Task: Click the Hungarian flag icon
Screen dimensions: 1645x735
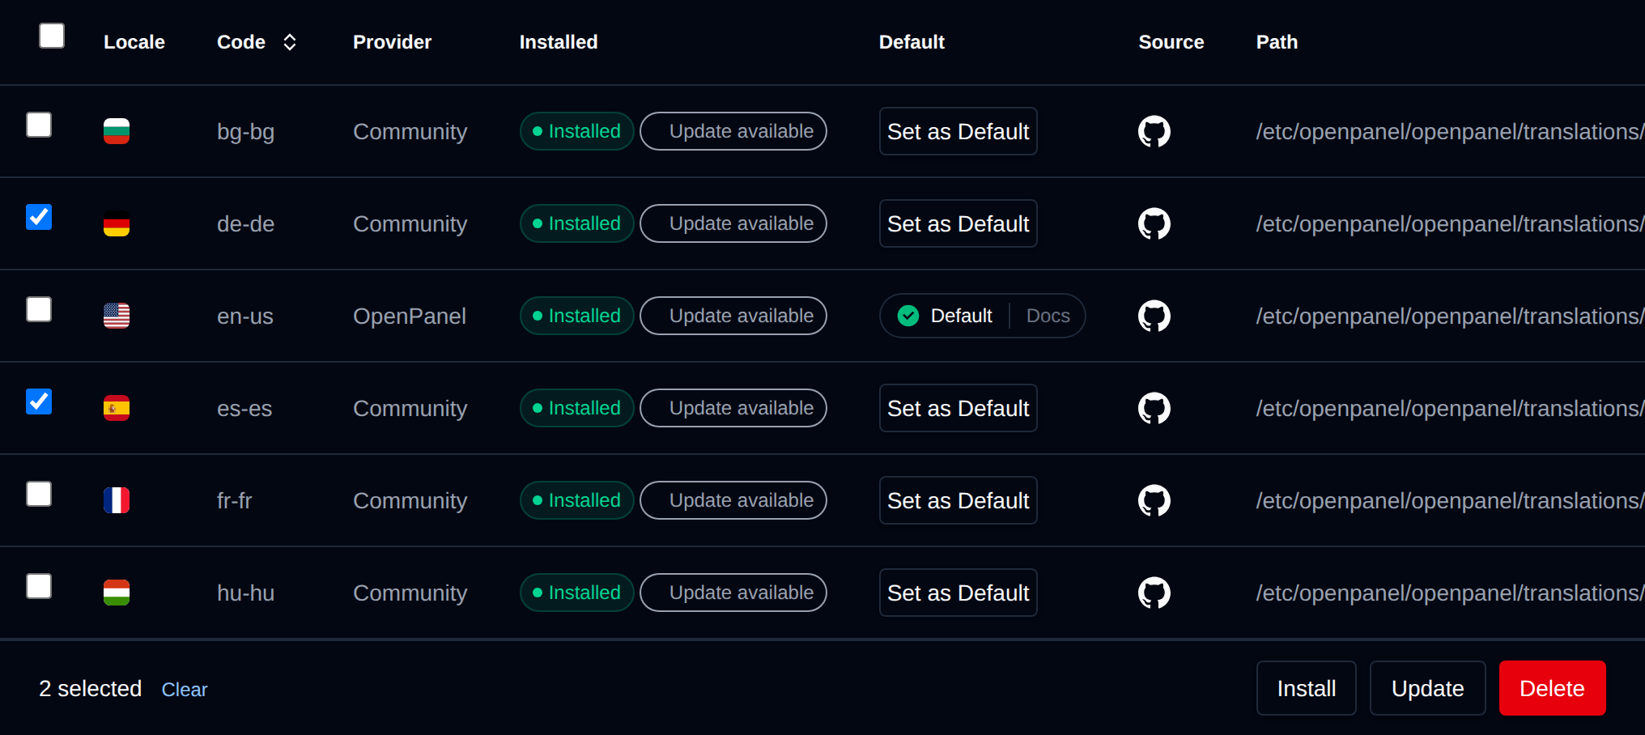Action: (x=117, y=593)
